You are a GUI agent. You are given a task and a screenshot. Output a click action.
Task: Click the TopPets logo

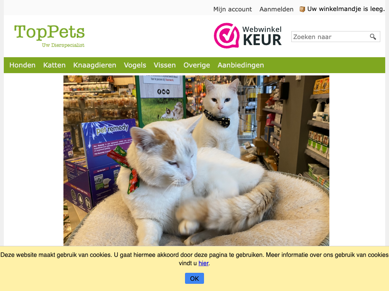[x=49, y=36]
